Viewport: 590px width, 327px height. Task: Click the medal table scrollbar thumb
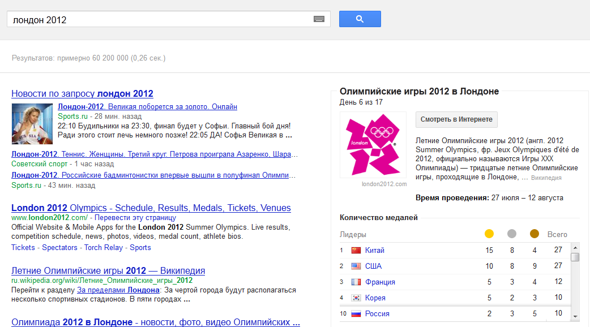coord(575,257)
